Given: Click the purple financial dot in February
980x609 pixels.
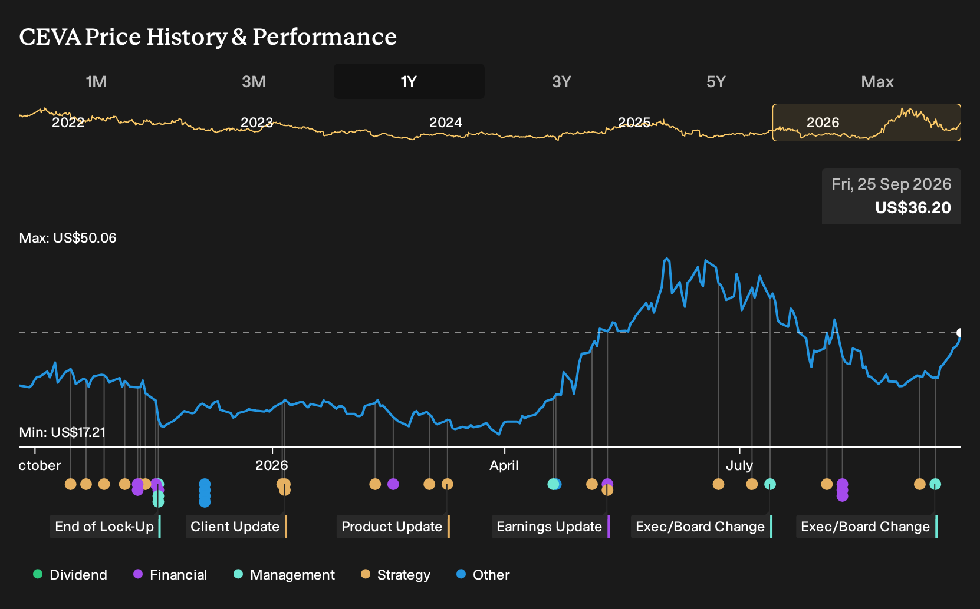Looking at the screenshot, I should (393, 484).
